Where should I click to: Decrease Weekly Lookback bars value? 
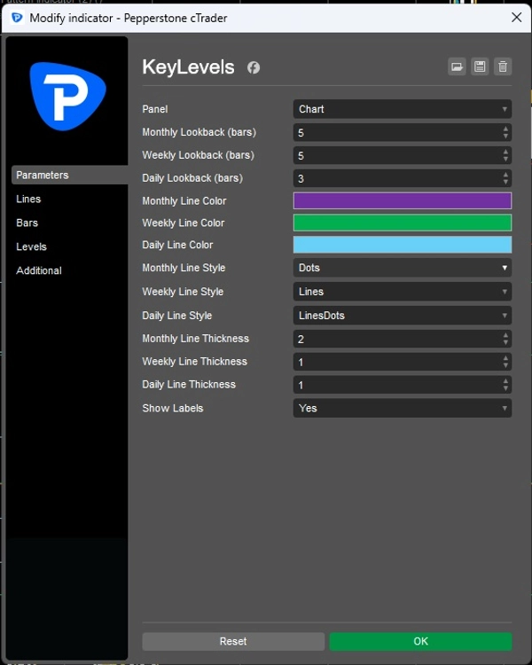point(505,159)
